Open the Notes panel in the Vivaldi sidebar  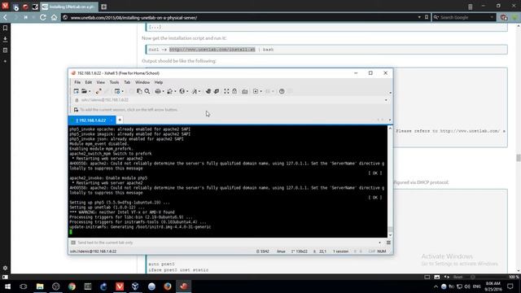coord(6,50)
